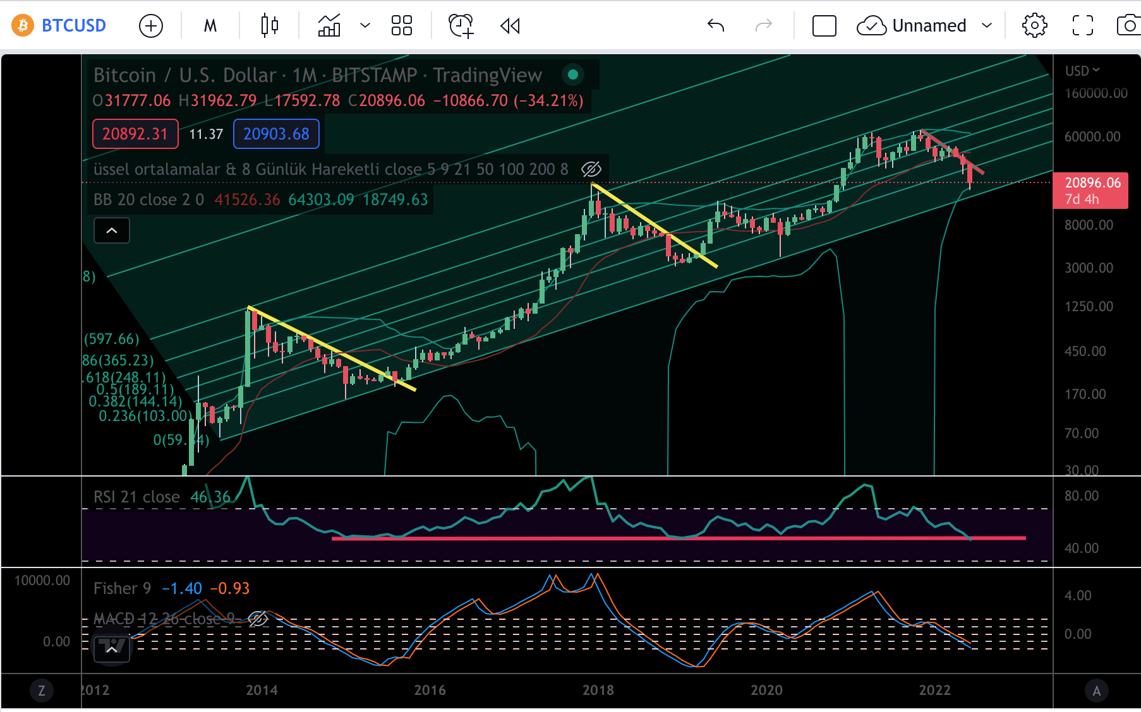1141x712 pixels.
Task: Open the BTCUSD symbol search
Action: point(73,25)
